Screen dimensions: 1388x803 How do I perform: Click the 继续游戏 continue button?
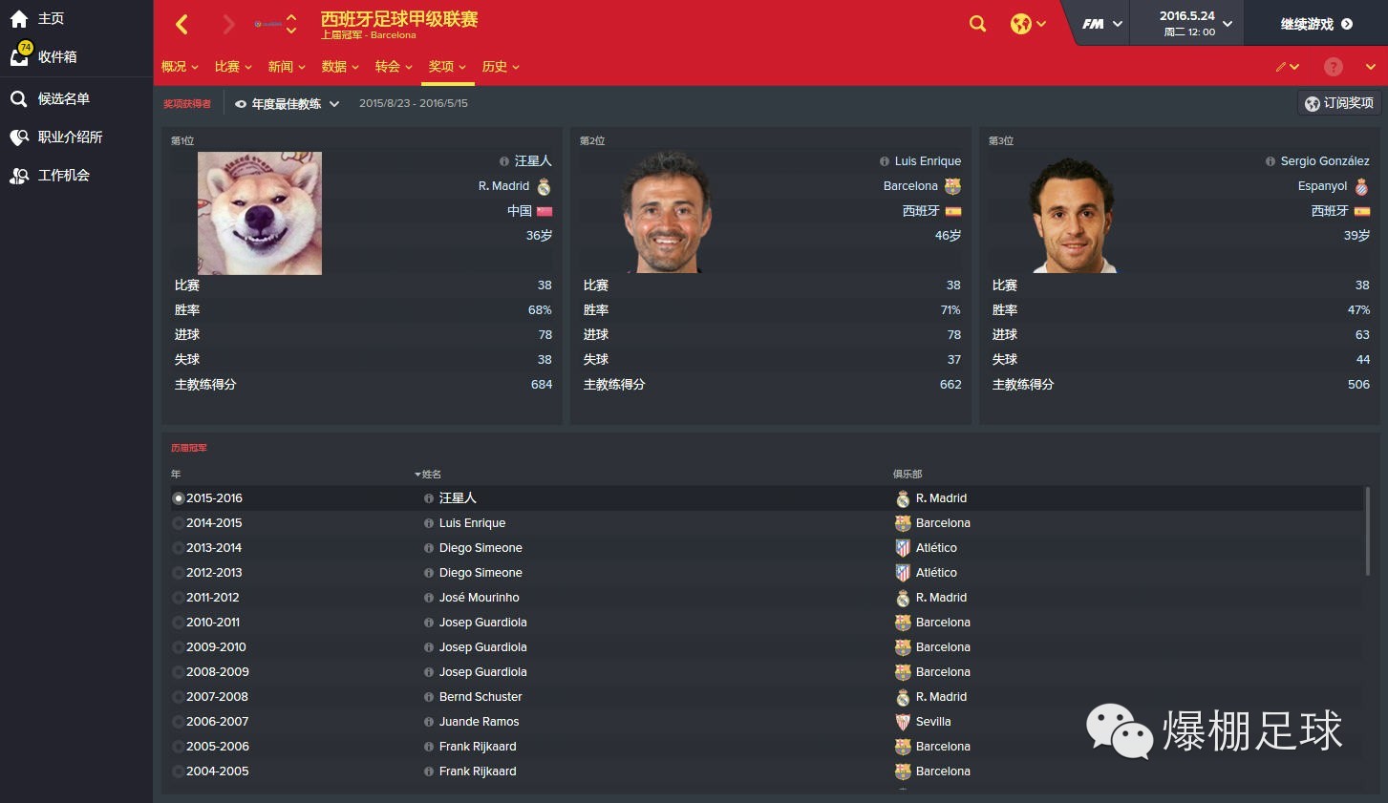tap(1316, 24)
